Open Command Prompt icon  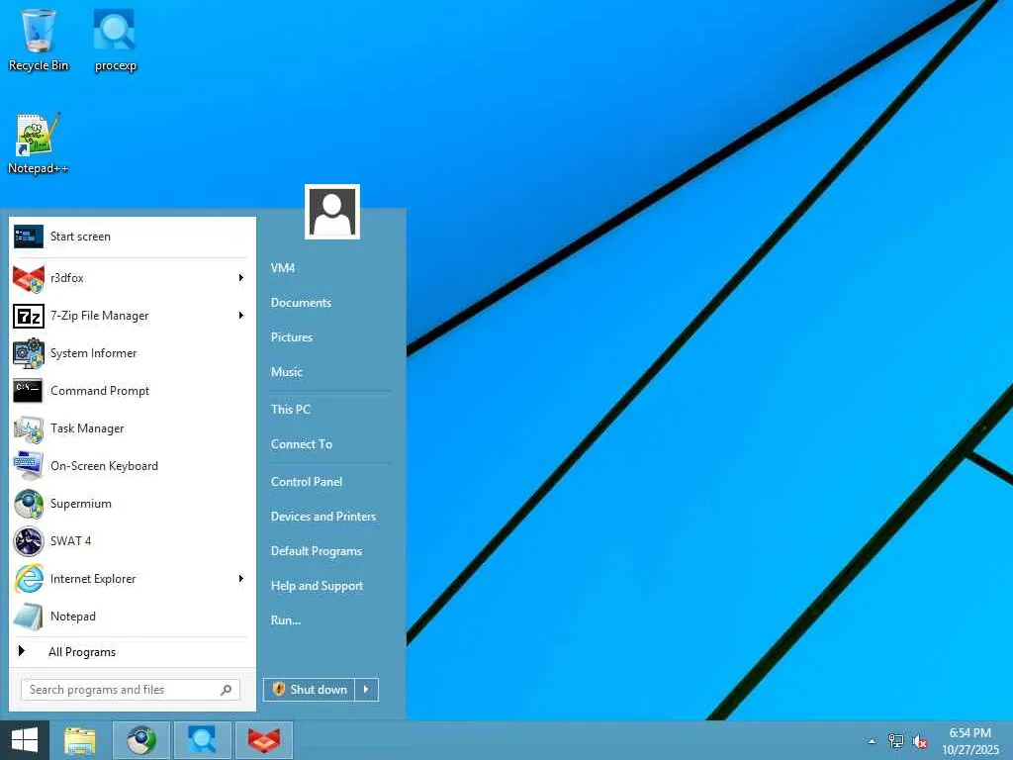29,391
